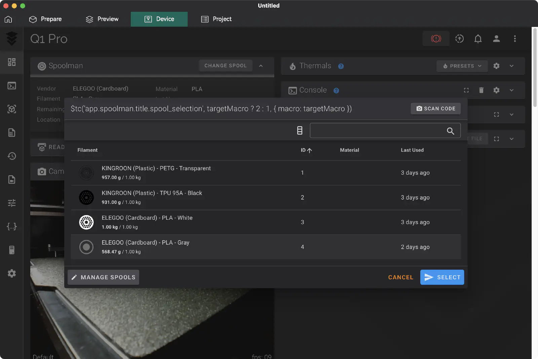538x359 pixels.
Task: Switch to the Preview tab
Action: tap(102, 19)
